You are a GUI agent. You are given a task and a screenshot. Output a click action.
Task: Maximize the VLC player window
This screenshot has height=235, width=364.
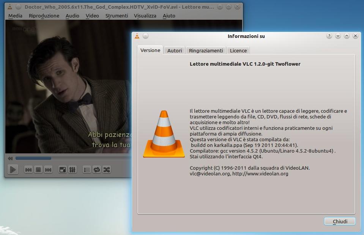click(x=228, y=7)
